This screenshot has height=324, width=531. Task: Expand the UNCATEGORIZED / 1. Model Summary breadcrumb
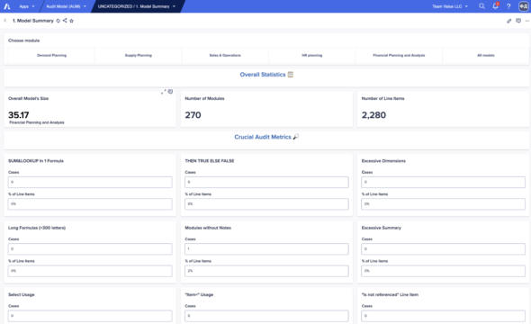(x=137, y=6)
